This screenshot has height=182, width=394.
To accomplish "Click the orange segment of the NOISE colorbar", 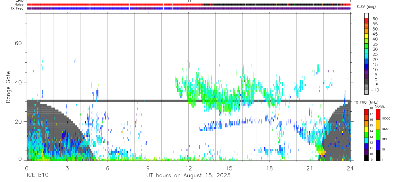I will pyautogui.click(x=378, y=125).
